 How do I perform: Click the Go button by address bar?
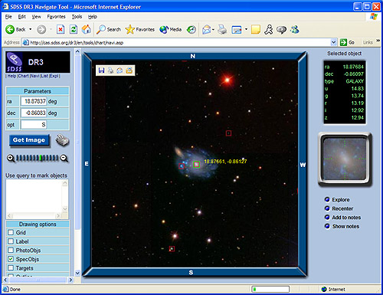point(348,42)
